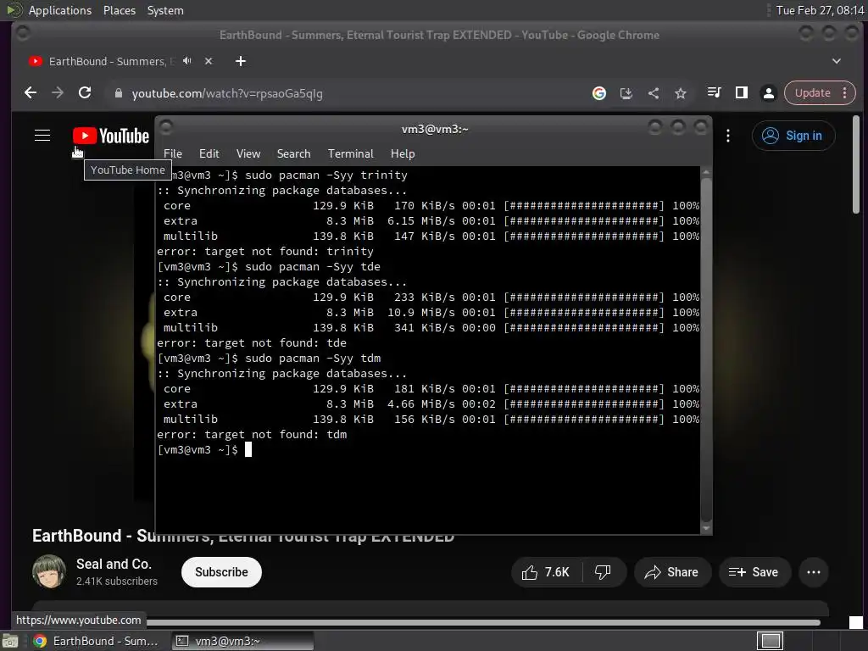This screenshot has height=651, width=868.
Task: Open YouTube settings three-dot menu
Action: tap(728, 136)
